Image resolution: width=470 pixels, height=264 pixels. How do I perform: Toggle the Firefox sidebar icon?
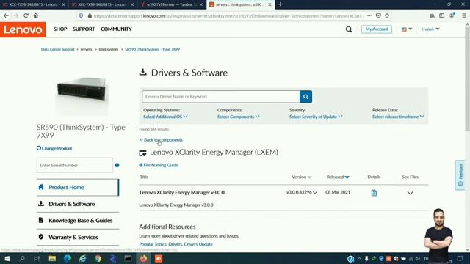[442, 15]
